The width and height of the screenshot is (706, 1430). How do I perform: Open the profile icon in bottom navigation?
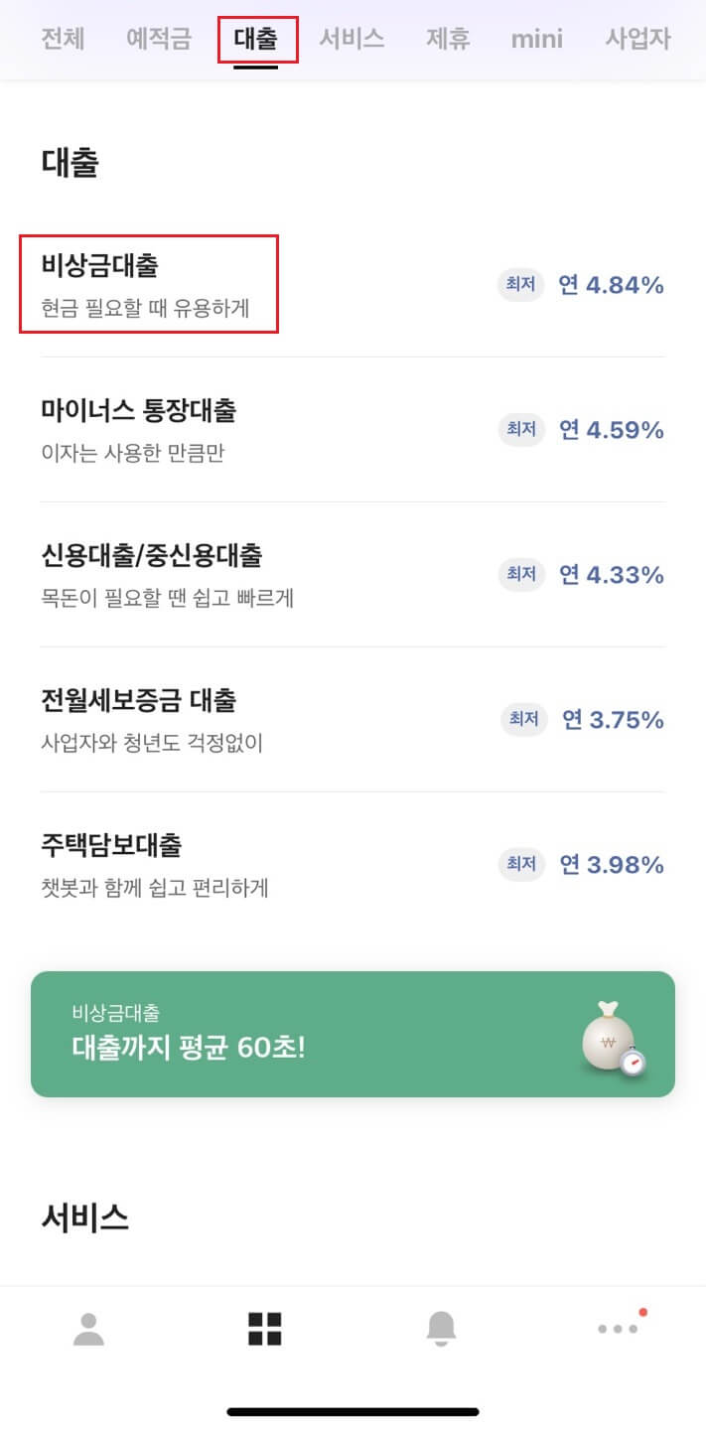pyautogui.click(x=87, y=1329)
